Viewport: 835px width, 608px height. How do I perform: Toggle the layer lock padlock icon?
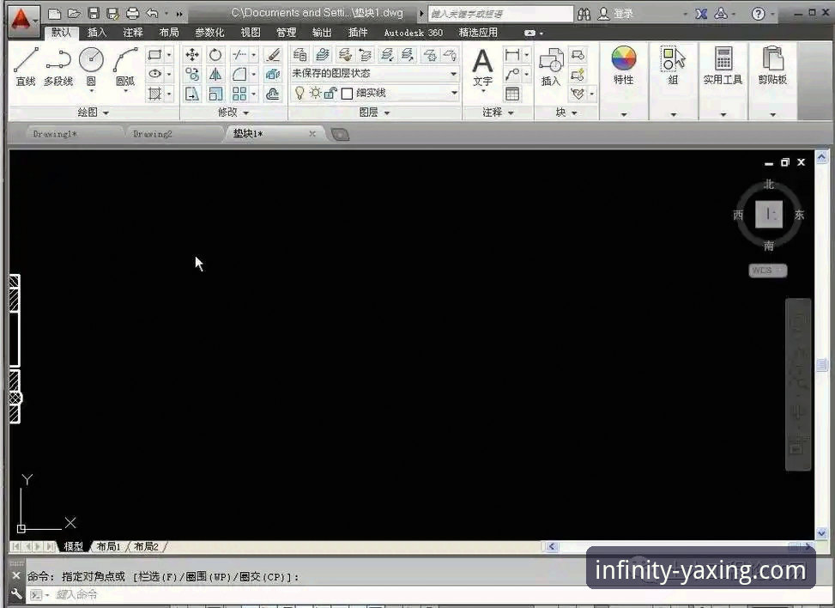pos(330,94)
